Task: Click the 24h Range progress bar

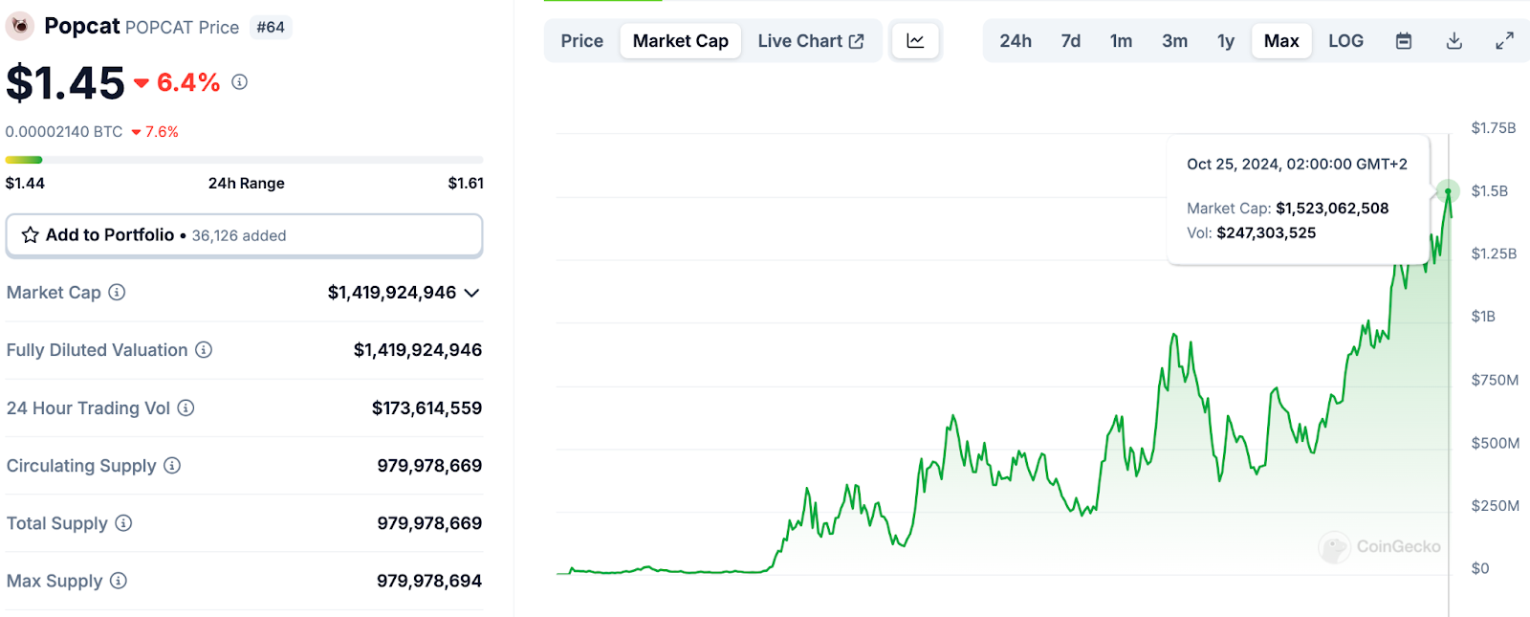Action: point(244,160)
